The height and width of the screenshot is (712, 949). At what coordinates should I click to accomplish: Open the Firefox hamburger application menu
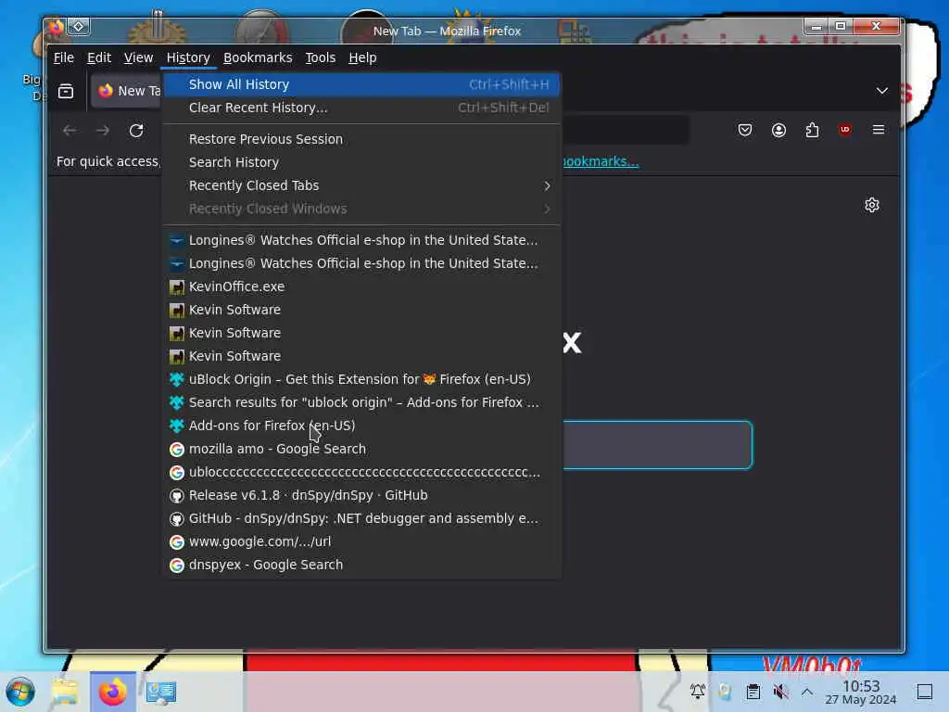tap(879, 130)
